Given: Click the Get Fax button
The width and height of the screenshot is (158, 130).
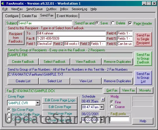Looking at the screenshot, I should click(112, 90).
